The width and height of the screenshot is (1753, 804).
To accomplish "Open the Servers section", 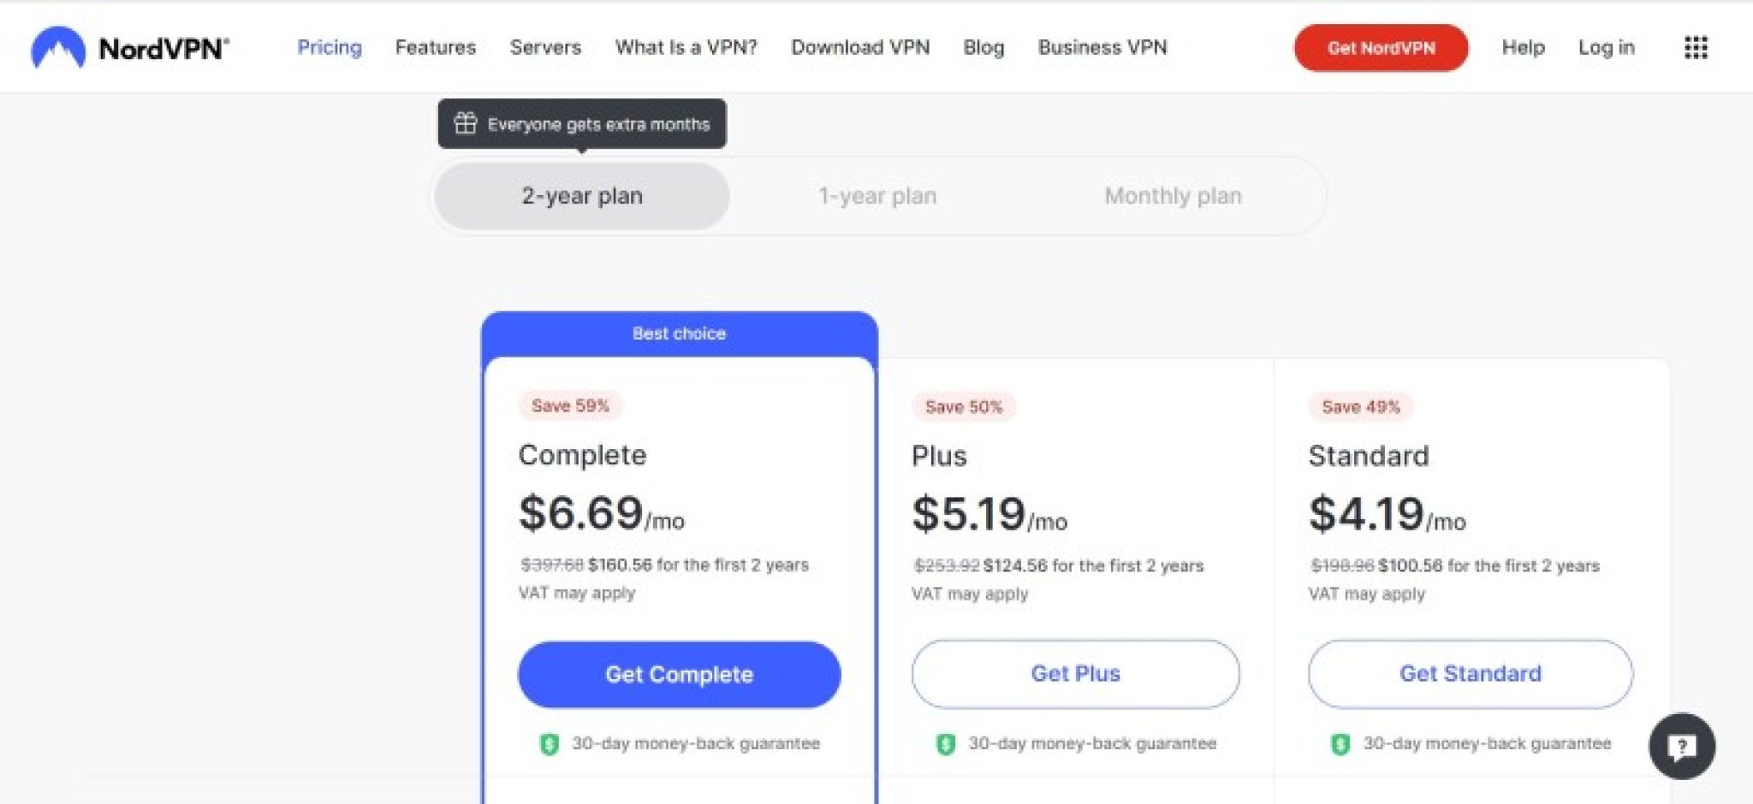I will tap(545, 48).
